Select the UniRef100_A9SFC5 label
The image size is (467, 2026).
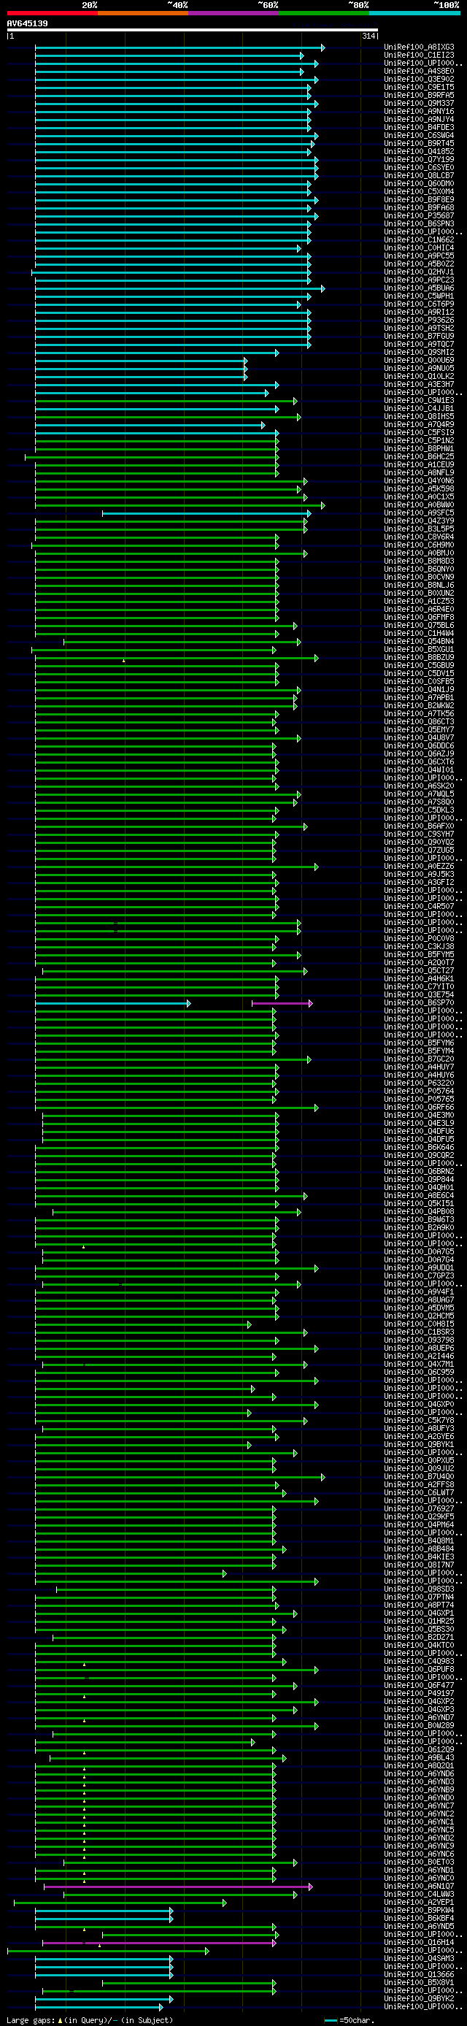point(419,513)
